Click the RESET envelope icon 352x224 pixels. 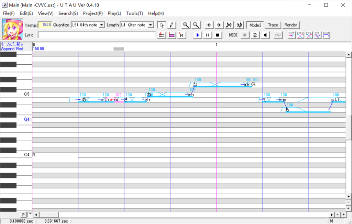pyautogui.click(x=326, y=35)
